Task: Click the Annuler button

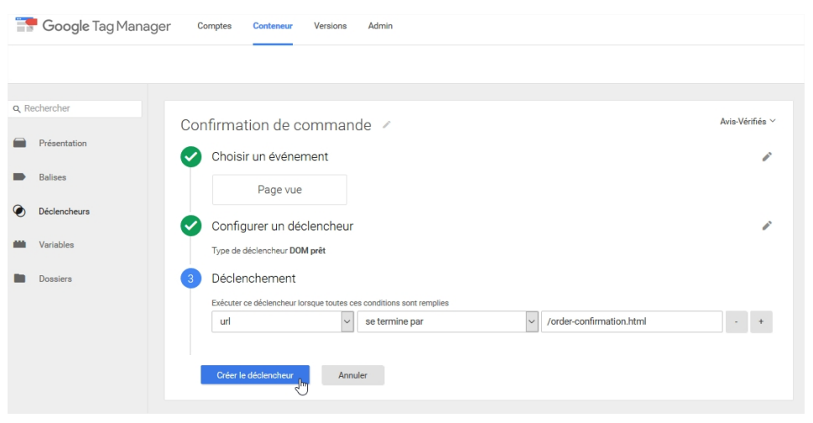Action: pos(352,375)
